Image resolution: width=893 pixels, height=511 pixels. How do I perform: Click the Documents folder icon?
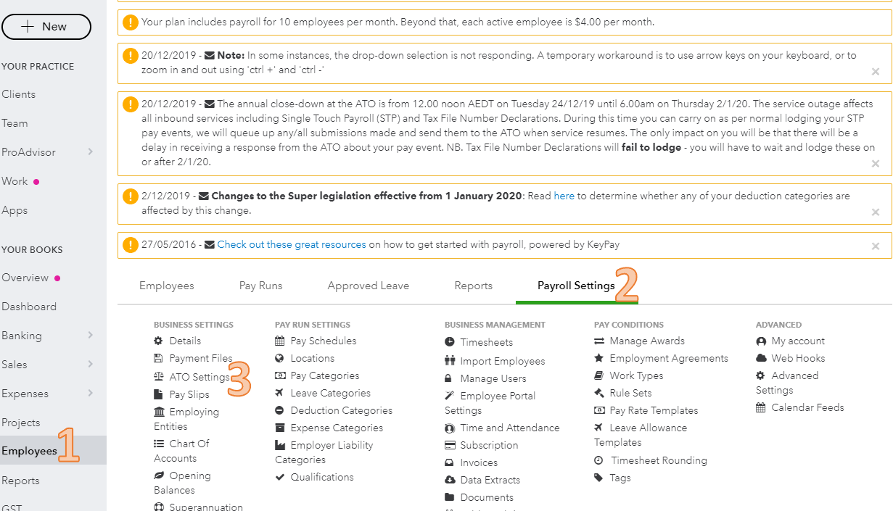[x=450, y=497]
